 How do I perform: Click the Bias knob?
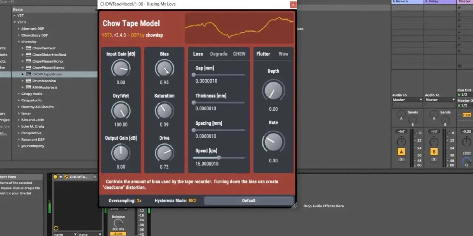[x=164, y=68]
